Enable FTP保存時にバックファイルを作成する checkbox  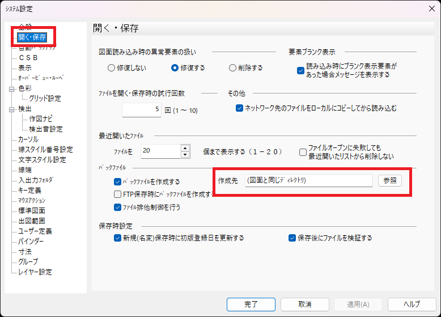(x=117, y=194)
